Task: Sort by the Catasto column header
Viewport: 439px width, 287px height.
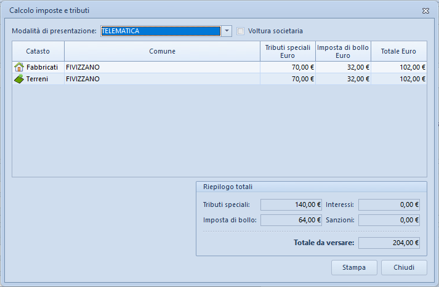Action: pos(38,51)
